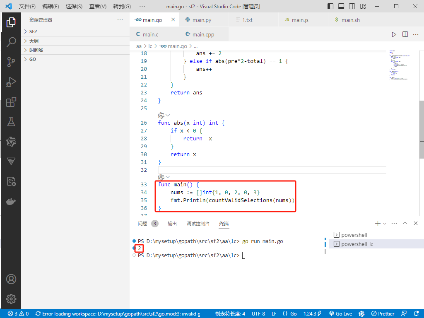424x318 pixels.
Task: Open the 转到(G) menu
Action: point(122,6)
